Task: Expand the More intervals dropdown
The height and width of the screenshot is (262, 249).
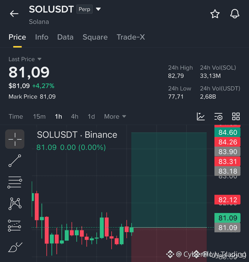Action: 115,116
